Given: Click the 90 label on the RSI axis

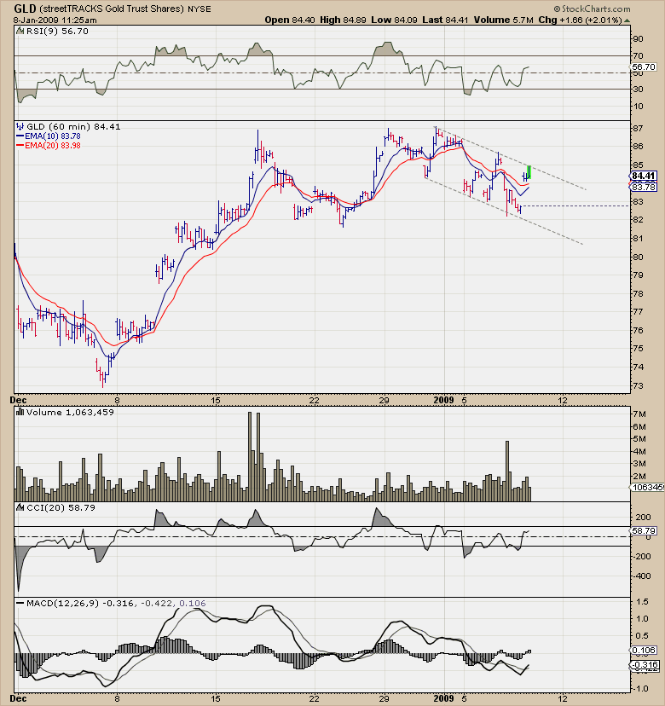Looking at the screenshot, I should (x=638, y=39).
